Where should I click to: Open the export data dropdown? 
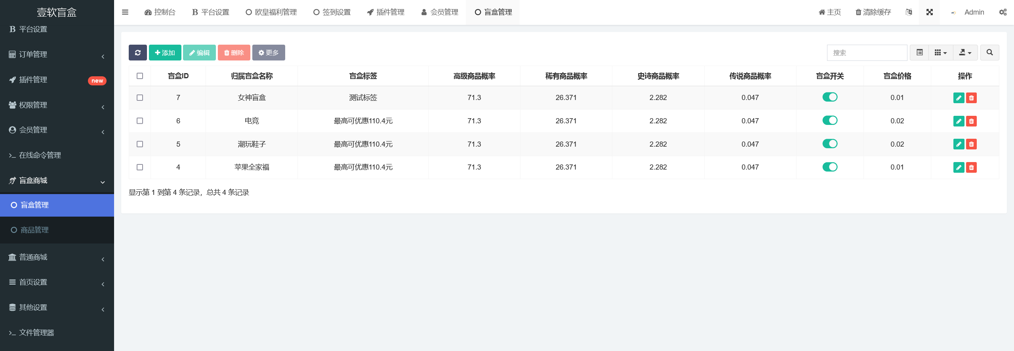(965, 53)
